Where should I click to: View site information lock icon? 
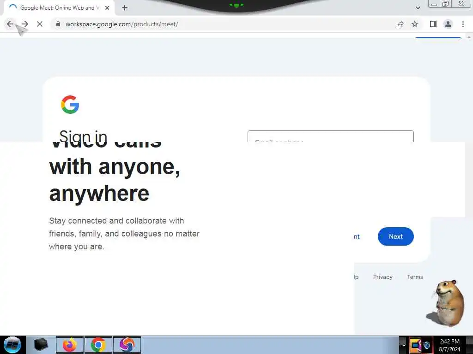(x=58, y=24)
